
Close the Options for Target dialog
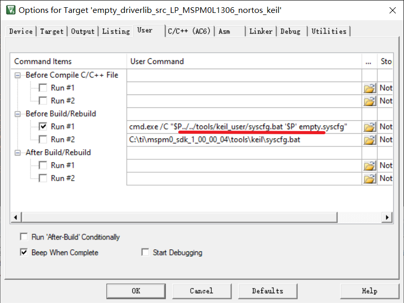pos(393,10)
